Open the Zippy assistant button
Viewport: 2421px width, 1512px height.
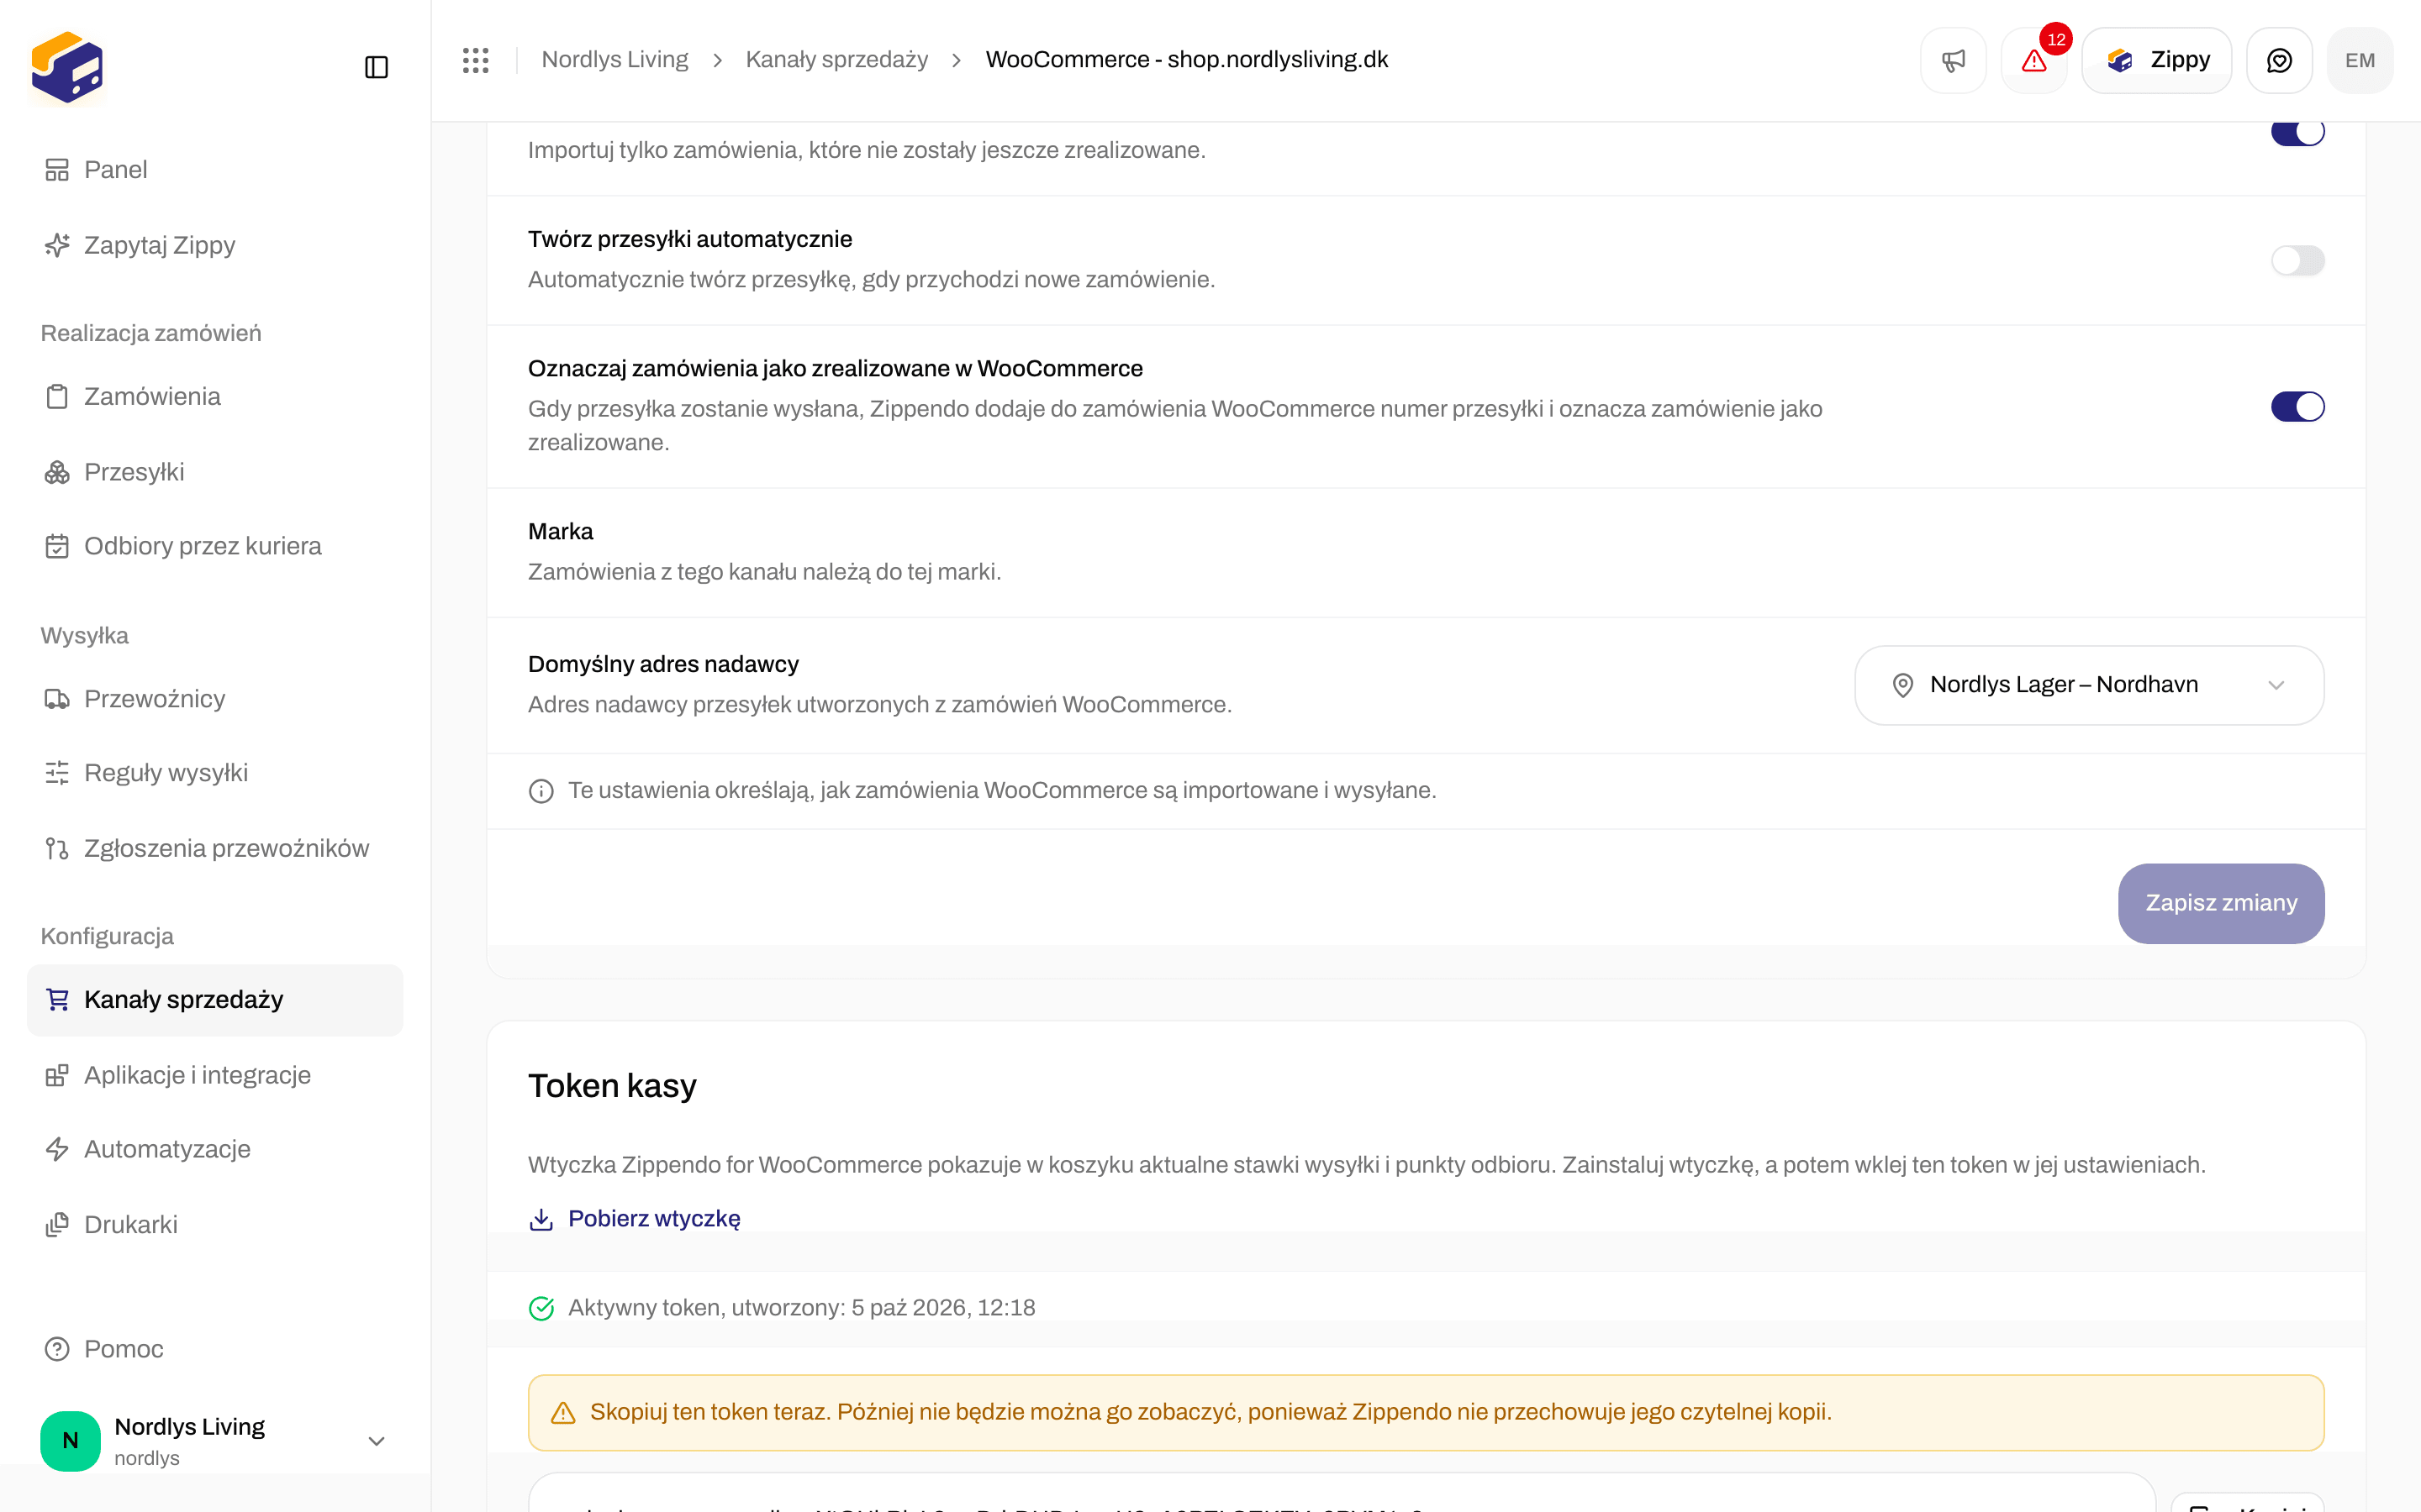2156,60
